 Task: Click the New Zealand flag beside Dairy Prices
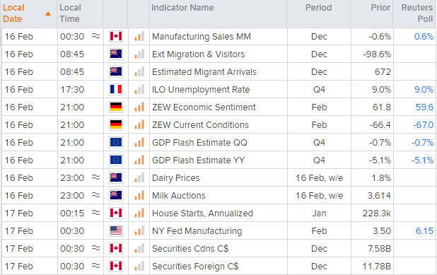click(x=116, y=177)
